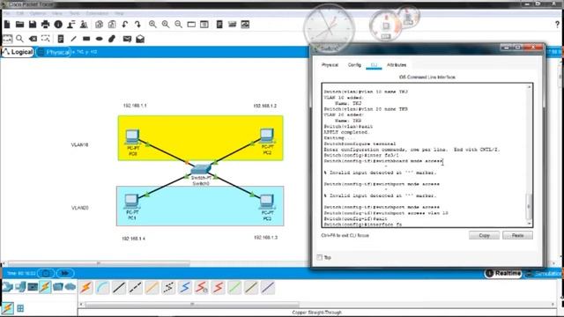Open the Config tab in Switch0 window
This screenshot has height=317, width=564.
pos(354,65)
